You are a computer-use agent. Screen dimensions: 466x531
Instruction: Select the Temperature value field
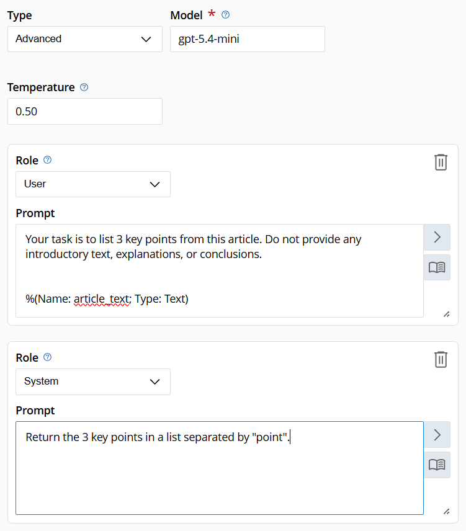click(84, 111)
